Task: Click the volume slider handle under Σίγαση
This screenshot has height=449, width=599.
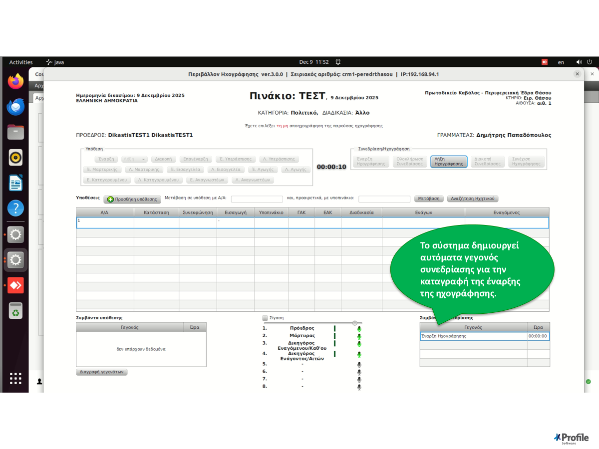Action: tap(354, 323)
